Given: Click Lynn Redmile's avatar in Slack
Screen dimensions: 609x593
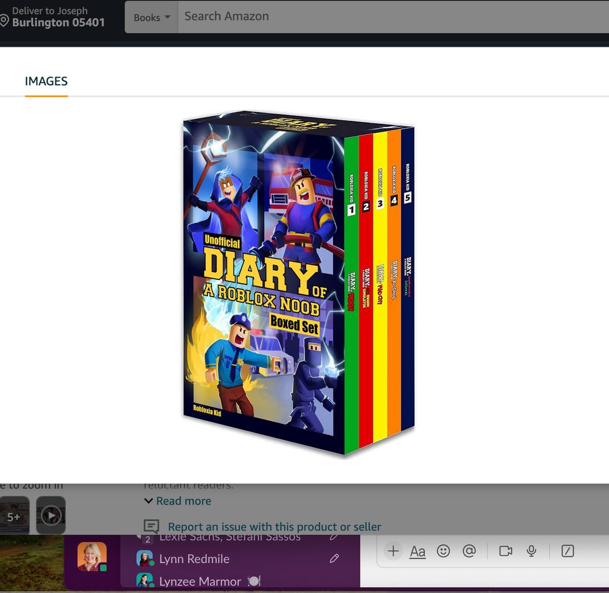Looking at the screenshot, I should (144, 558).
